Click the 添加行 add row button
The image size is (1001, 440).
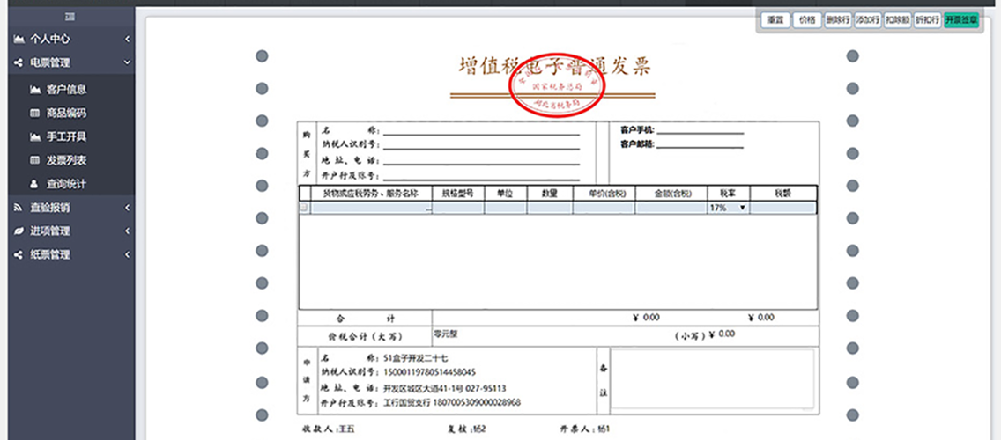pyautogui.click(x=868, y=19)
